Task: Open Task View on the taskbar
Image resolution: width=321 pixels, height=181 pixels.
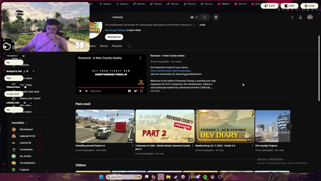Action: click(147, 177)
